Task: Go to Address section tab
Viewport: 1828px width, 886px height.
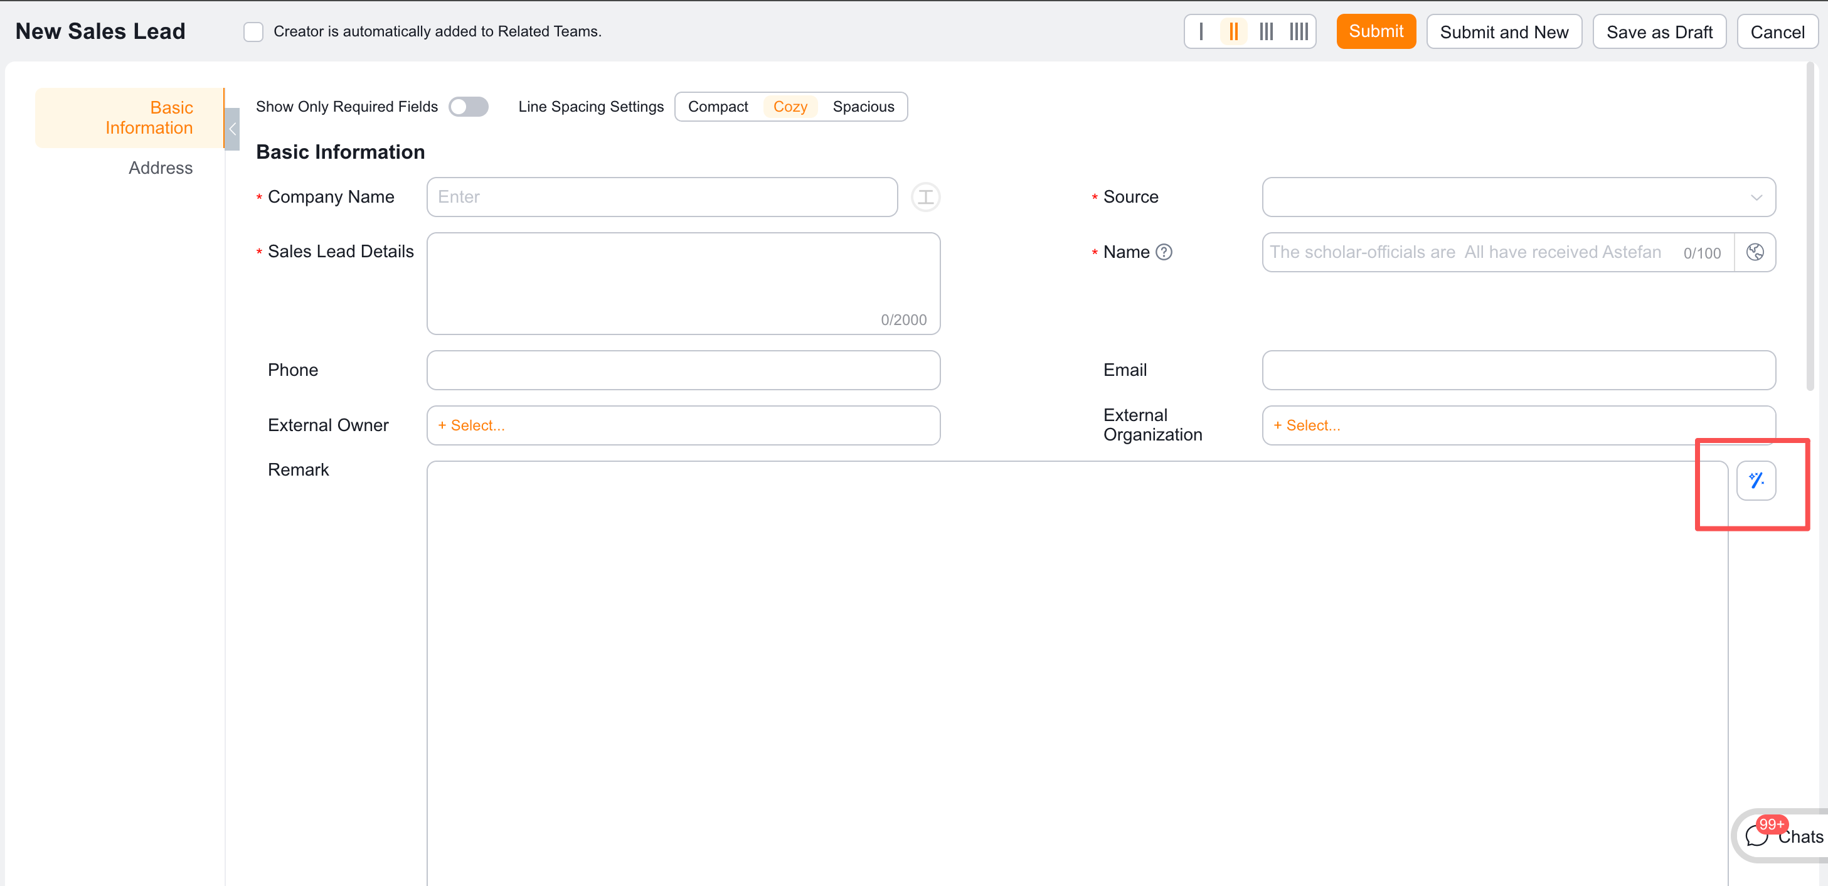Action: 161,168
